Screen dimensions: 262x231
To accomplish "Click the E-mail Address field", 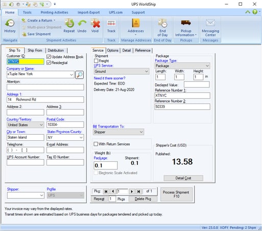I will click(65, 150).
